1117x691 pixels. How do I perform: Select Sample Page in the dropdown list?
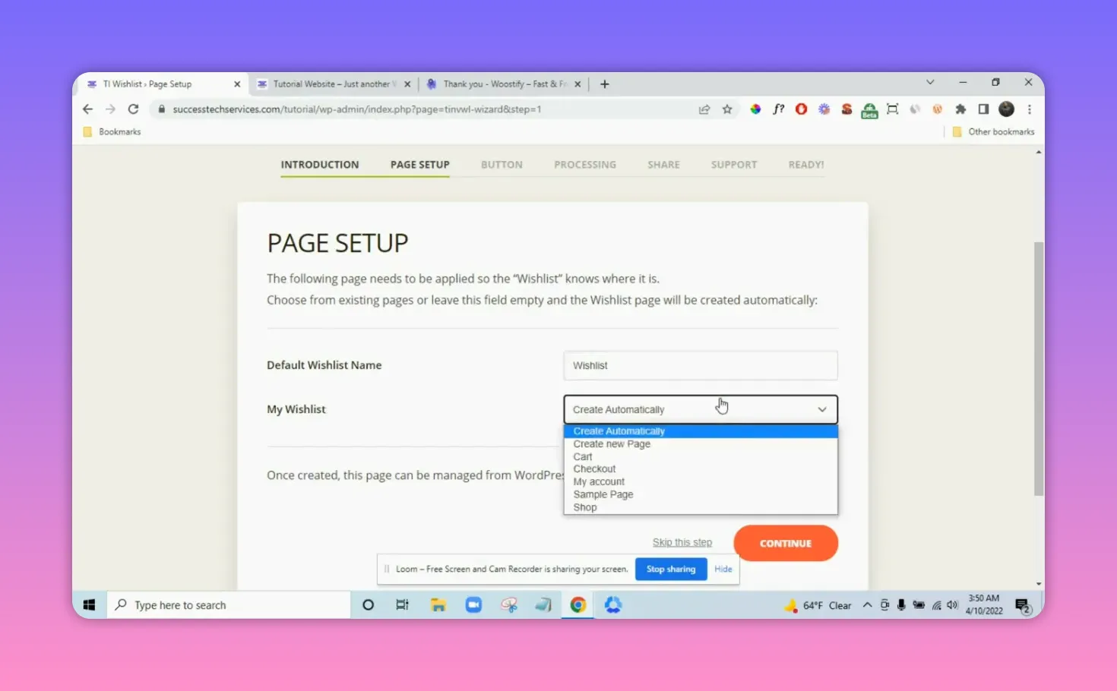(603, 494)
